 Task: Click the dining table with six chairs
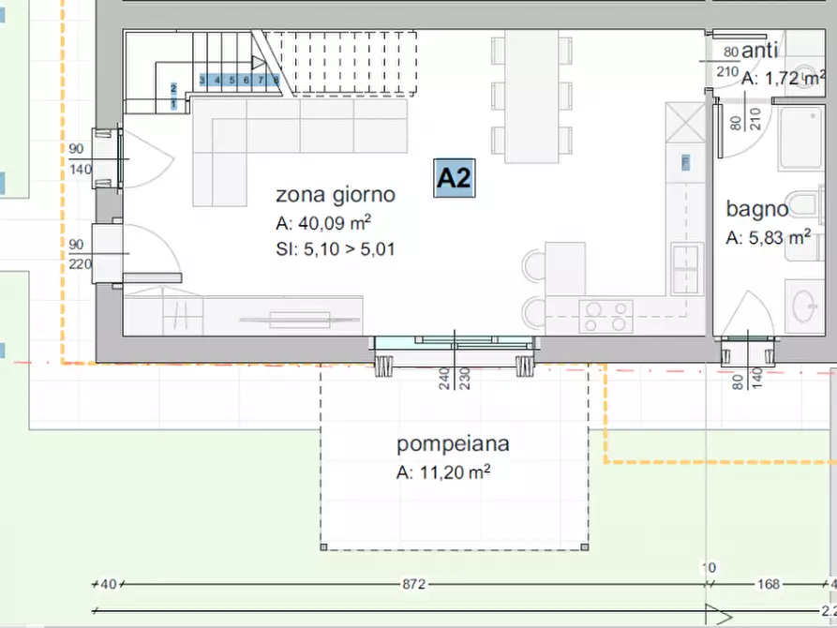531,97
